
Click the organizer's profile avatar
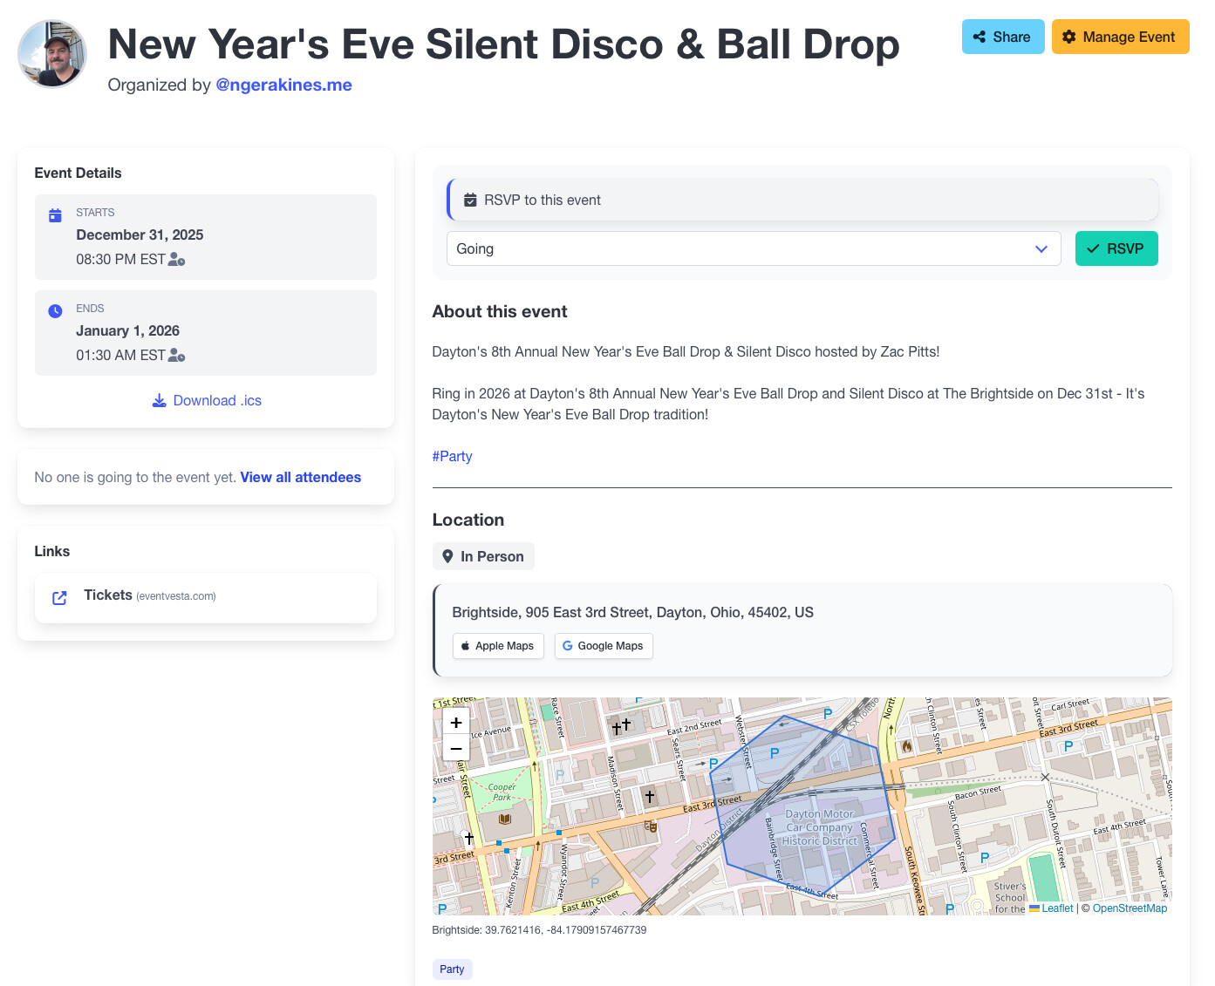pyautogui.click(x=52, y=54)
